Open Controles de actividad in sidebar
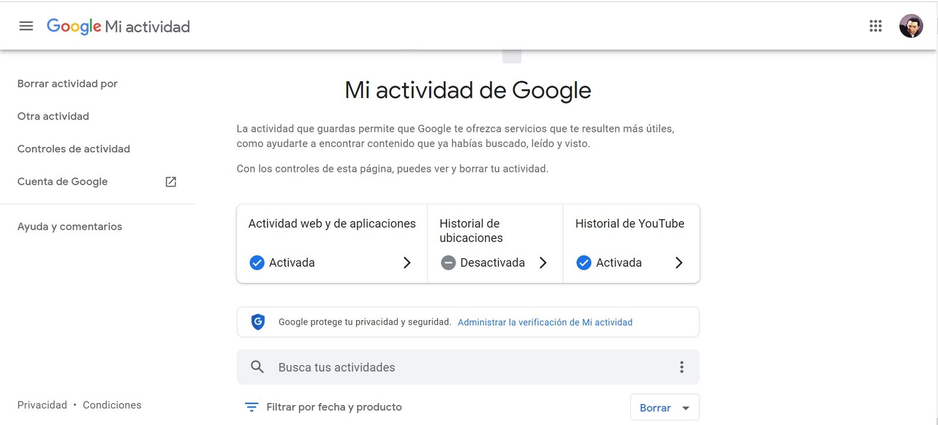The image size is (938, 425). click(74, 149)
